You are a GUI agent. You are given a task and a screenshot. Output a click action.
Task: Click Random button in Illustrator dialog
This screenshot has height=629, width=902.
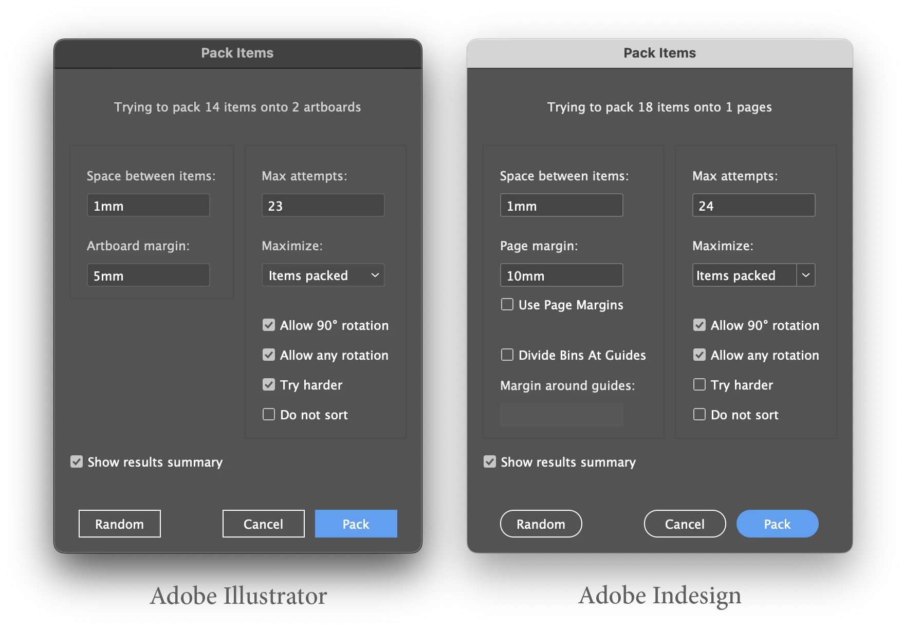pos(120,524)
